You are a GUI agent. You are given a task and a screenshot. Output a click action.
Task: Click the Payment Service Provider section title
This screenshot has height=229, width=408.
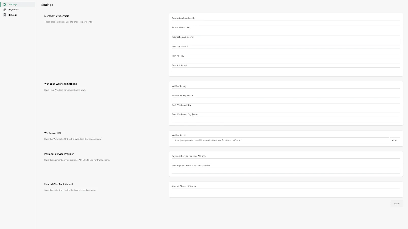point(59,154)
